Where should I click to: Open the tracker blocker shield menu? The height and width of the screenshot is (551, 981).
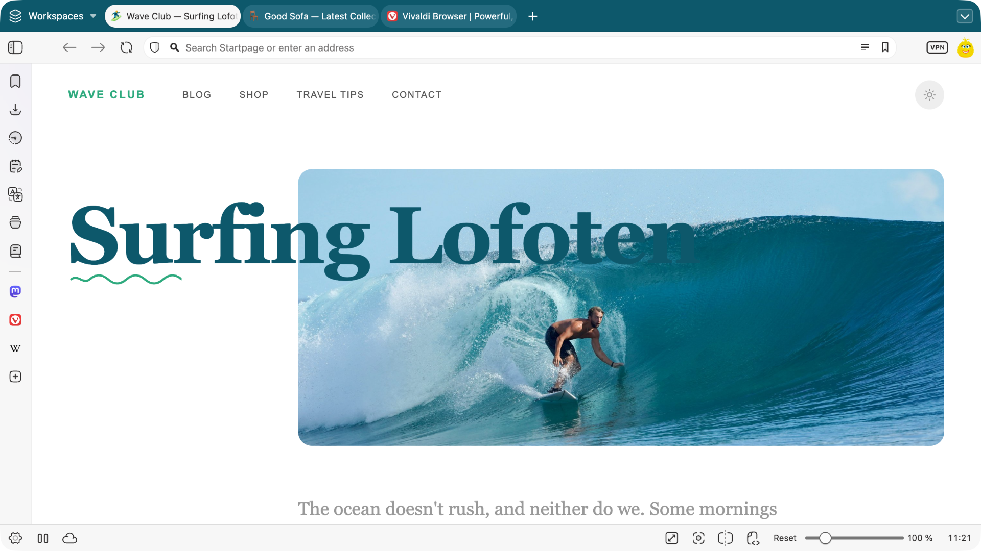coord(155,47)
